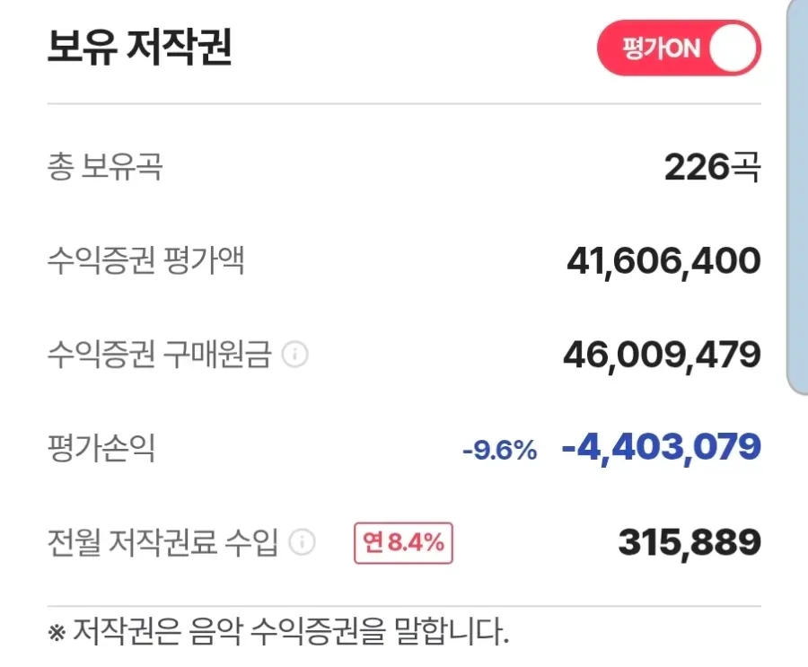Click the 전월 저작권료 수입 label
The image size is (808, 667).
coord(162,541)
